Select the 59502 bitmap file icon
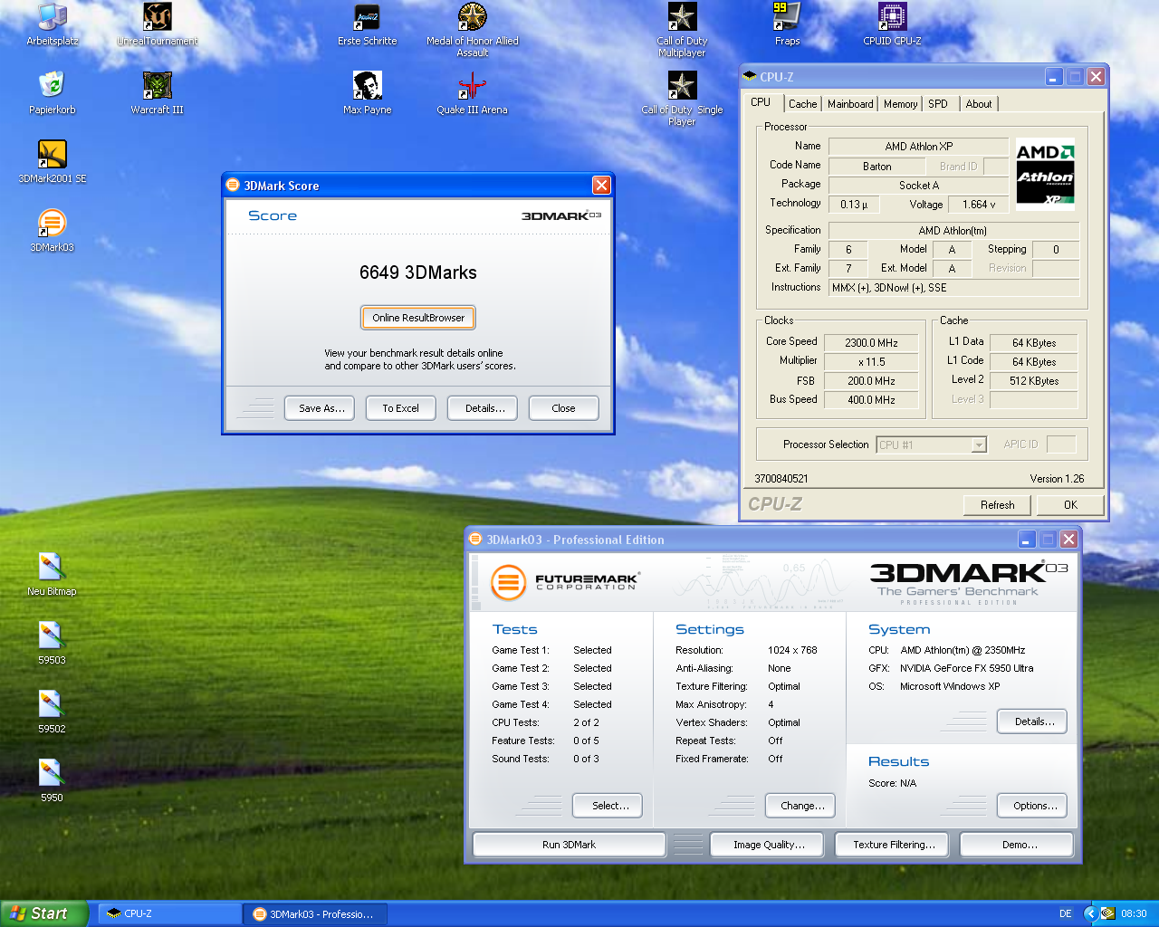Image resolution: width=1159 pixels, height=927 pixels. point(52,712)
